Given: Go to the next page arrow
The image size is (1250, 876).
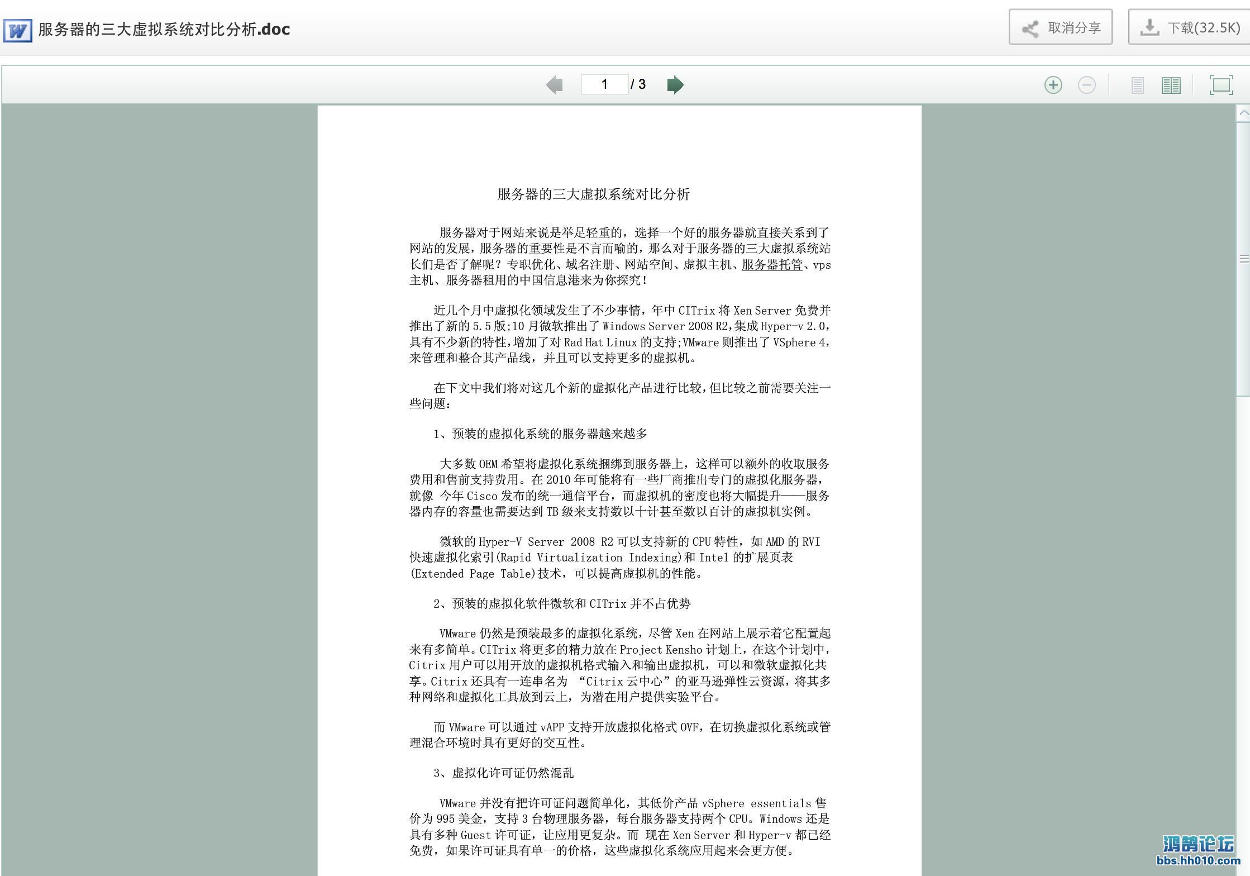Looking at the screenshot, I should [x=675, y=85].
